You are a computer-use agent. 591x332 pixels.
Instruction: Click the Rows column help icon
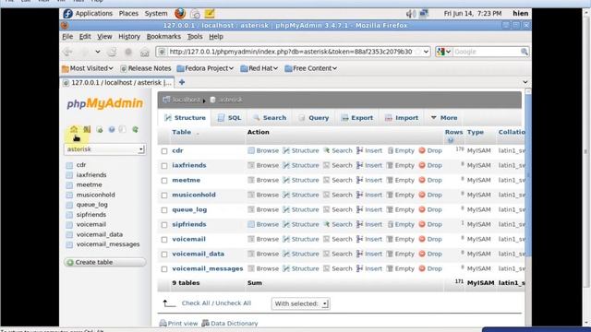451,140
